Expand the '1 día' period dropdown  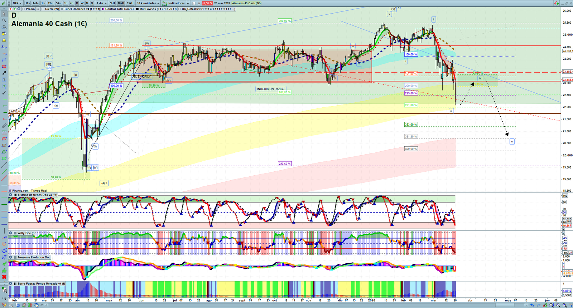101,3
